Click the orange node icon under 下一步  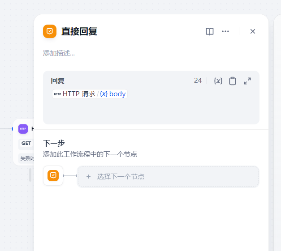[x=53, y=175]
